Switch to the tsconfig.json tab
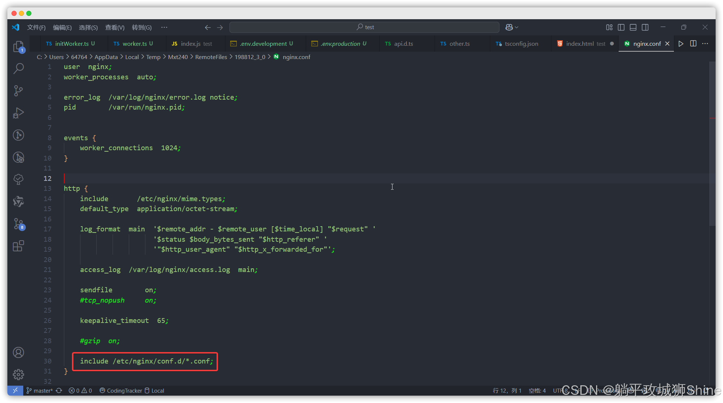 click(x=521, y=44)
